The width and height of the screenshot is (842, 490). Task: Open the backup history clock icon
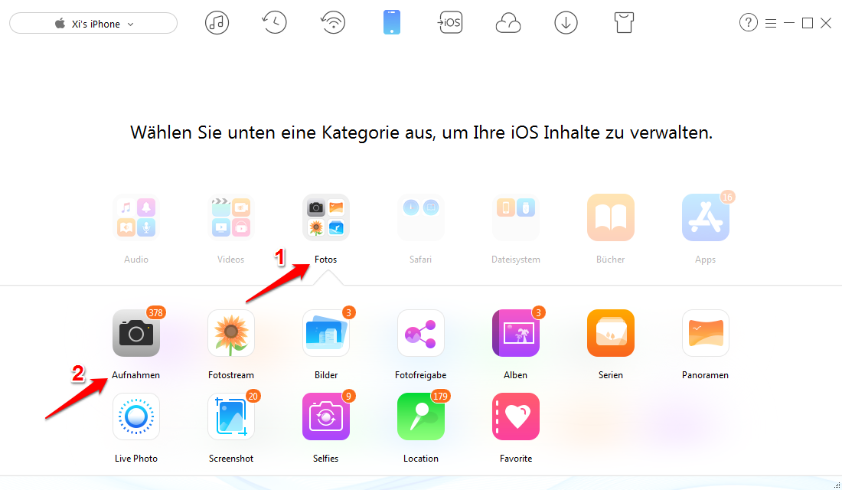coord(274,23)
